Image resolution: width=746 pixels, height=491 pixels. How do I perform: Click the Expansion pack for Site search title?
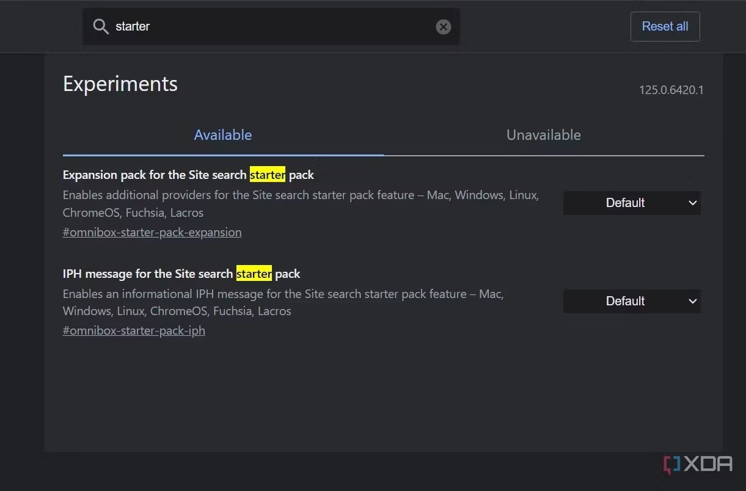click(188, 175)
